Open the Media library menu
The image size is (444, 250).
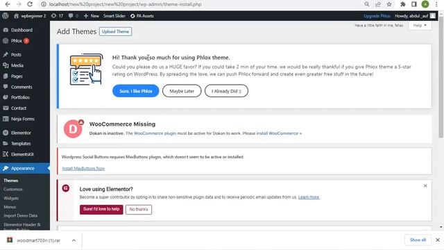click(17, 65)
